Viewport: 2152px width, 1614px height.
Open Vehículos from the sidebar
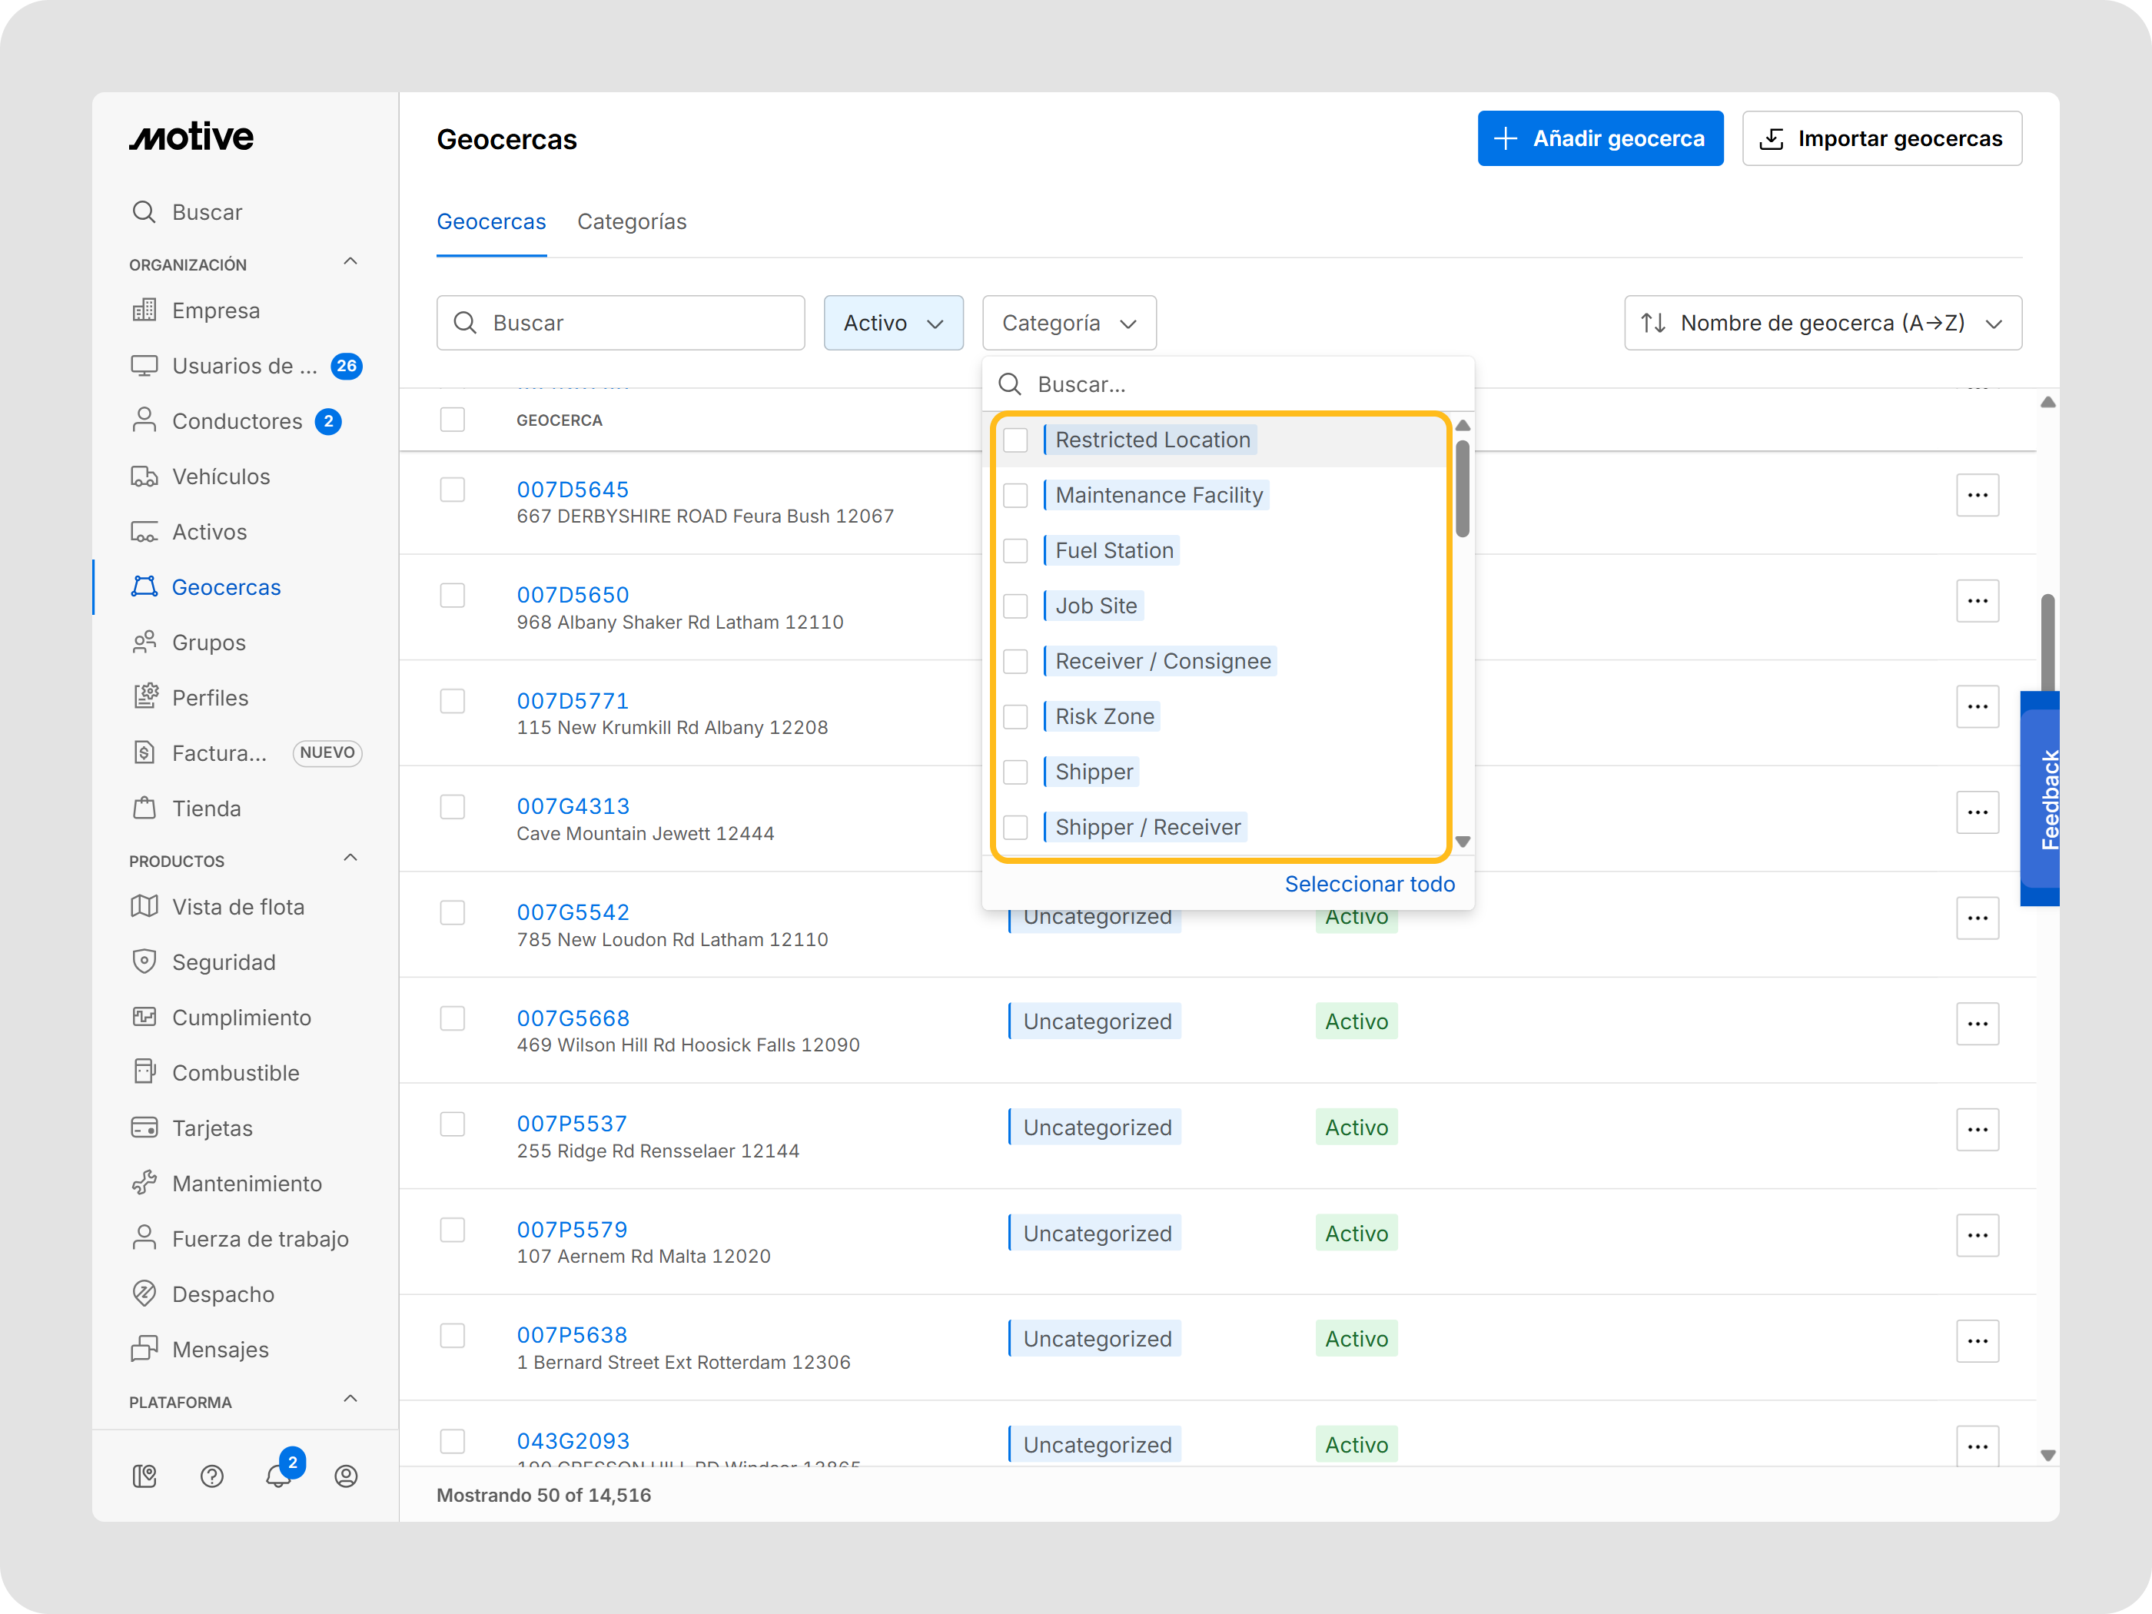221,477
